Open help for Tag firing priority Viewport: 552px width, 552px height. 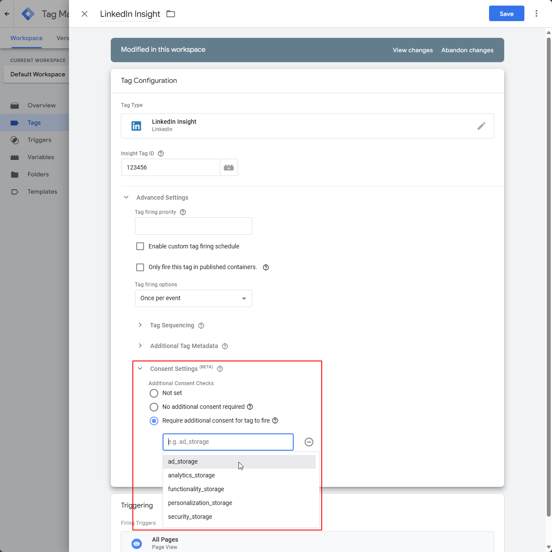[183, 212]
